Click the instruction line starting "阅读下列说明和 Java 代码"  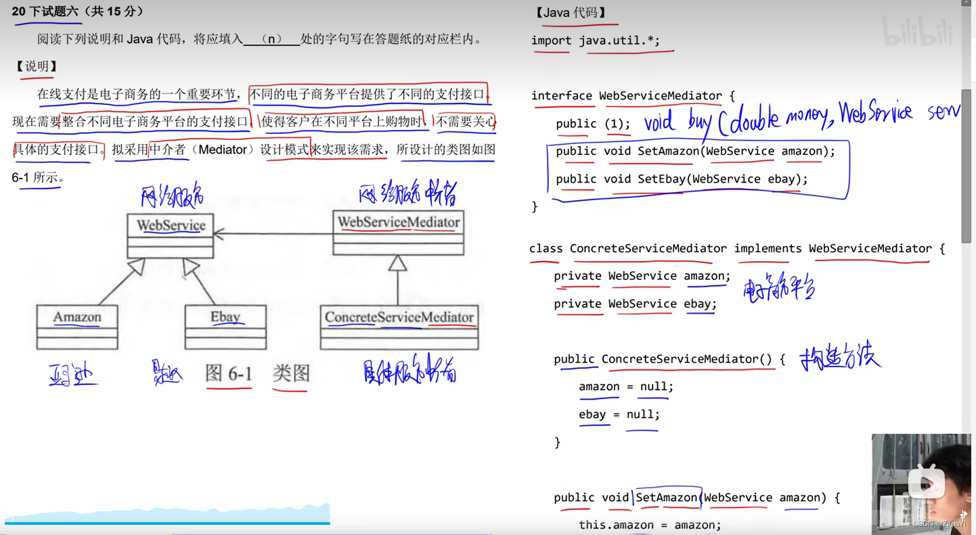point(260,39)
